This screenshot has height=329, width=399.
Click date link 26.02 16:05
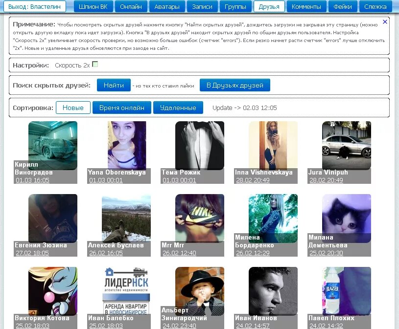pos(106,253)
